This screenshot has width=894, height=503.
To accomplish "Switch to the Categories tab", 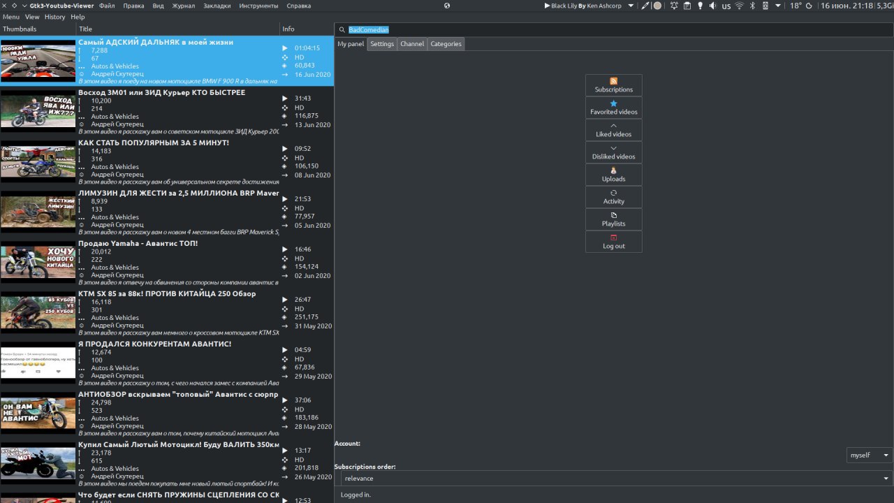I will pos(446,44).
